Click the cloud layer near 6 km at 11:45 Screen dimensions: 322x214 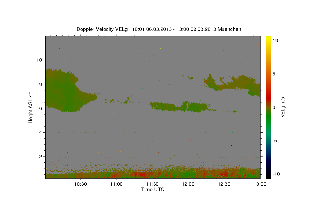pyautogui.click(x=179, y=106)
